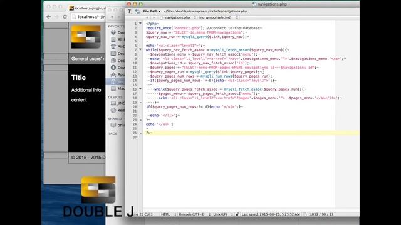The image size is (401, 225).
Task: Select the AirDrop icon in Finder sidebar
Action: pos(113,46)
